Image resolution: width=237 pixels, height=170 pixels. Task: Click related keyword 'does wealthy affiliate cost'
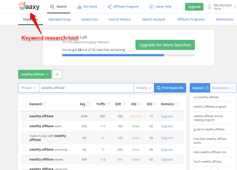coord(210,152)
